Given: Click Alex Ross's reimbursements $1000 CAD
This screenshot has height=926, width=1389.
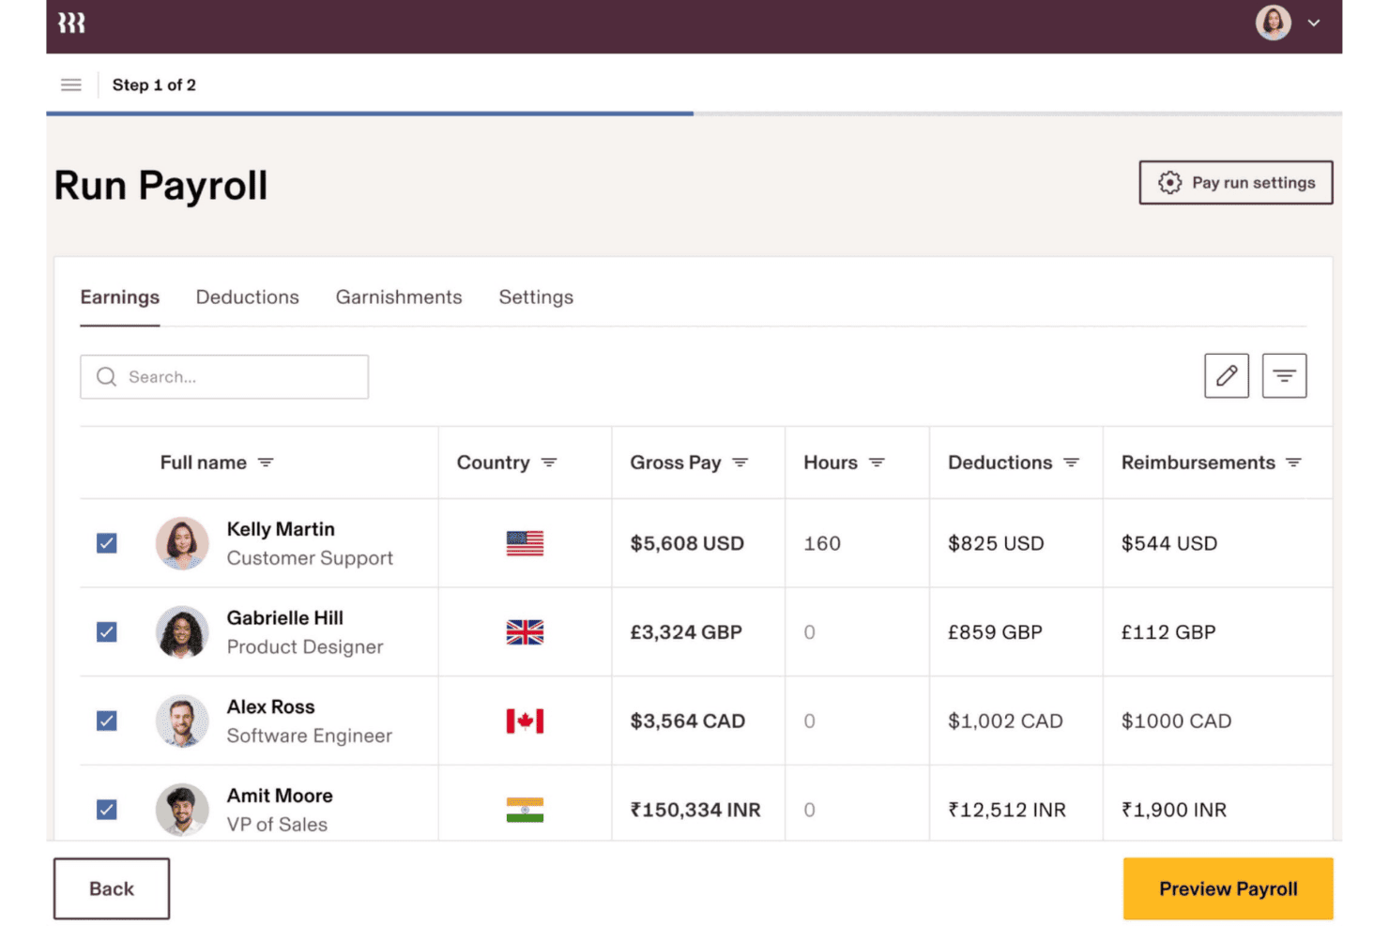Looking at the screenshot, I should click(1176, 721).
